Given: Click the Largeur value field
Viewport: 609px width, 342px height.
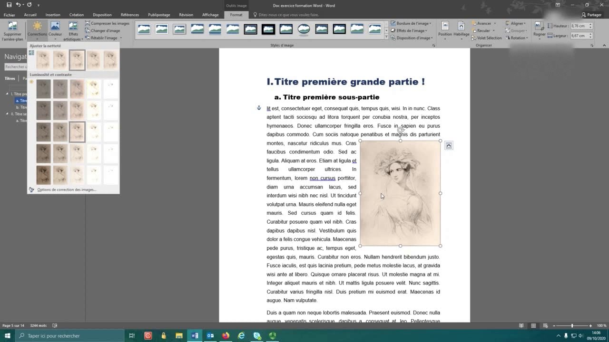Looking at the screenshot, I should (x=579, y=36).
